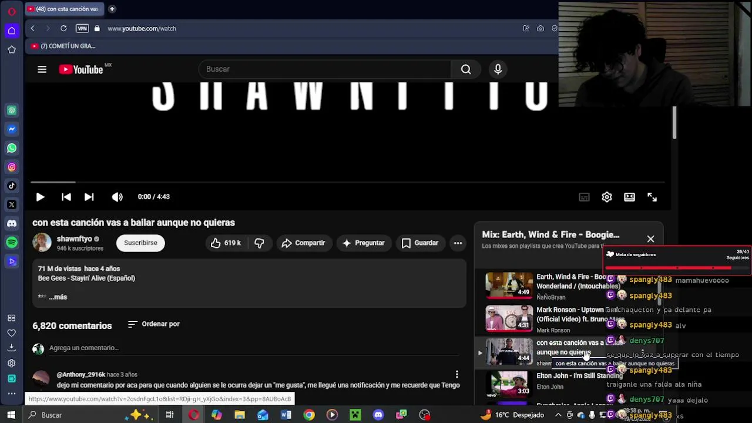
Task: Open the shawnftyo channel avatar
Action: click(42, 242)
